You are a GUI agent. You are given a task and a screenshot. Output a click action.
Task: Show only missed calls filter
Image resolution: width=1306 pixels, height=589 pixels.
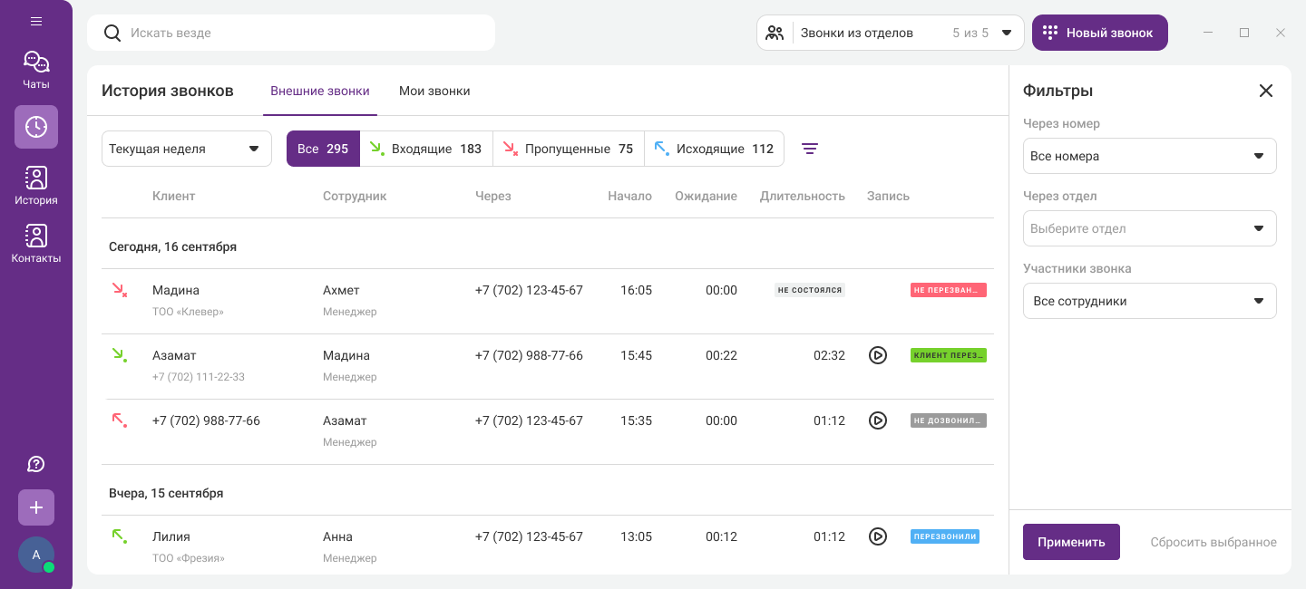coord(569,149)
